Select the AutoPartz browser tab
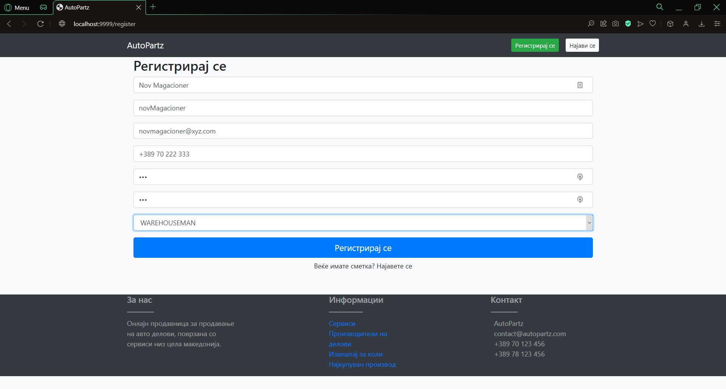Image resolution: width=726 pixels, height=389 pixels. tap(95, 8)
